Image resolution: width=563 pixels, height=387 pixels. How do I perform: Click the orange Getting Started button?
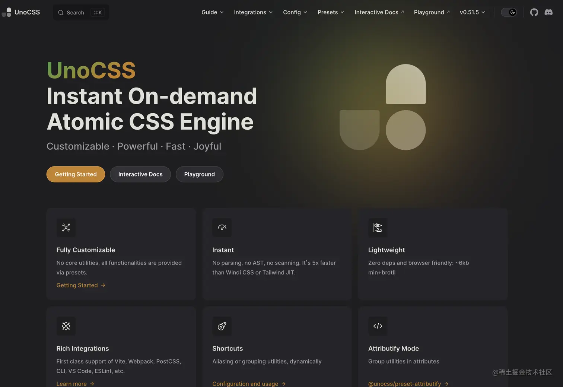click(76, 174)
